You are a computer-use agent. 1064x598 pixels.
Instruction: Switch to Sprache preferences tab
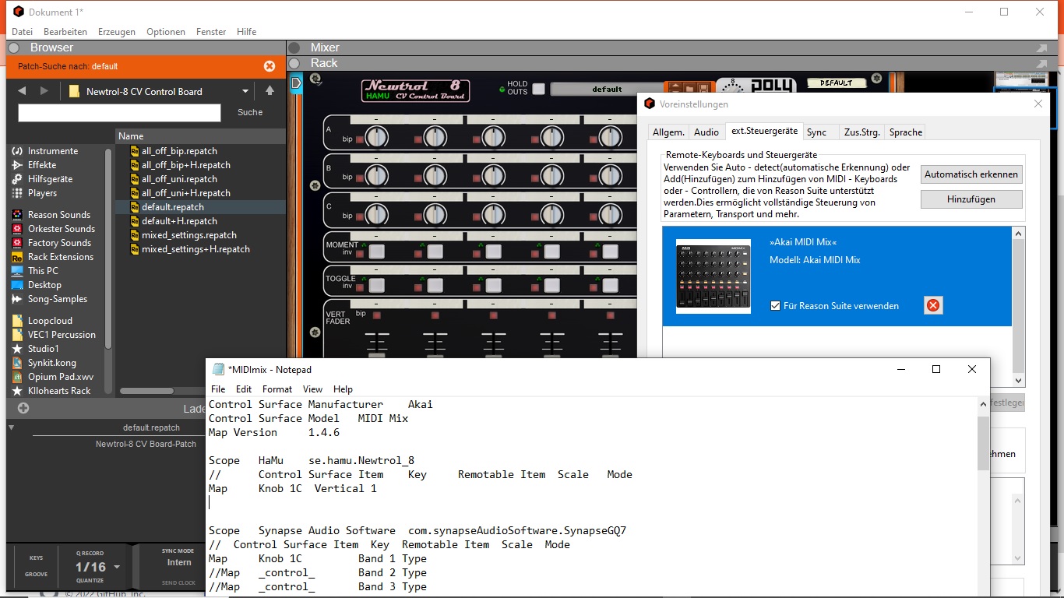coord(906,132)
